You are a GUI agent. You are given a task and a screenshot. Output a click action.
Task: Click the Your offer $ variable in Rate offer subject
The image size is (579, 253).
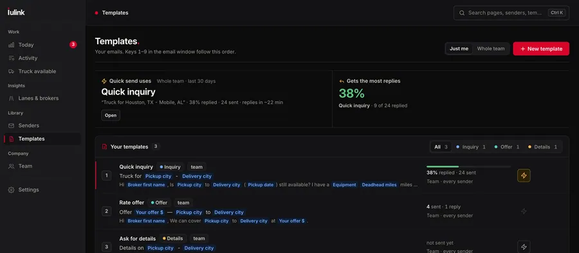coord(149,212)
